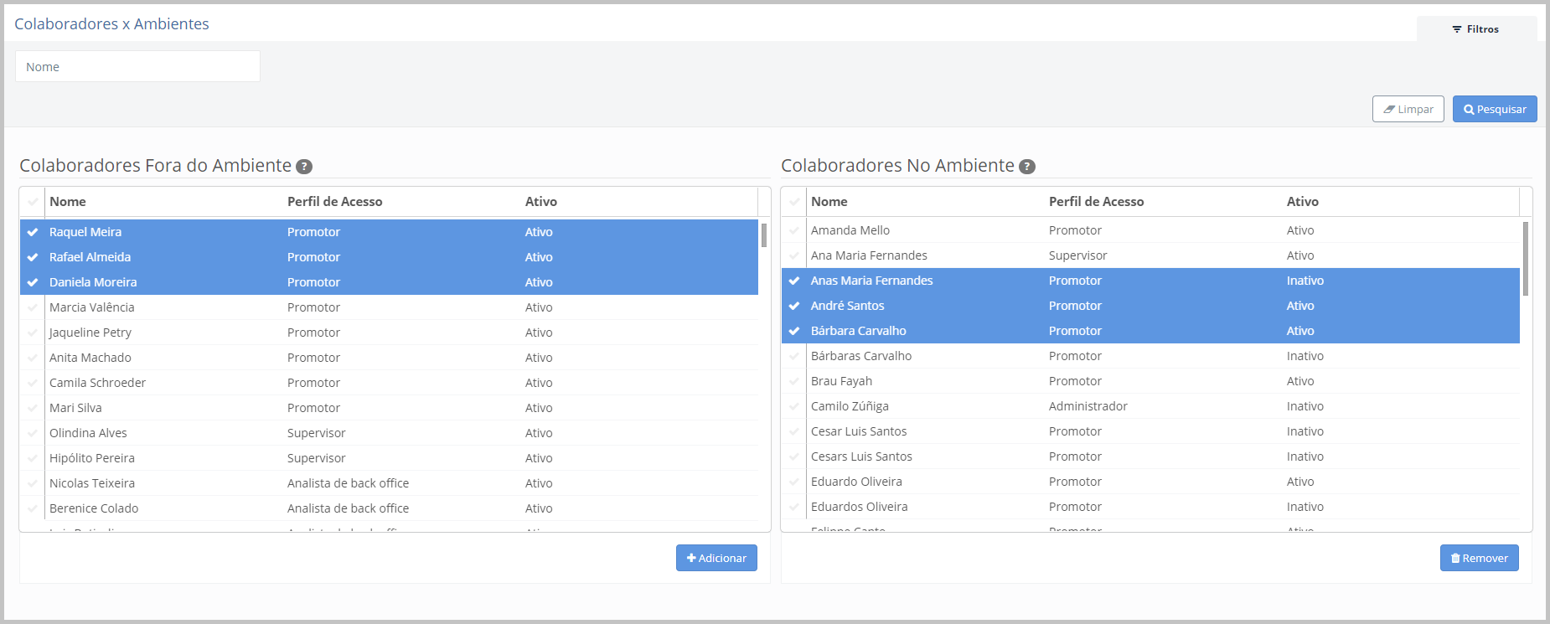This screenshot has width=1550, height=624.
Task: Click Remover to remove selected collaborators
Action: [x=1479, y=558]
